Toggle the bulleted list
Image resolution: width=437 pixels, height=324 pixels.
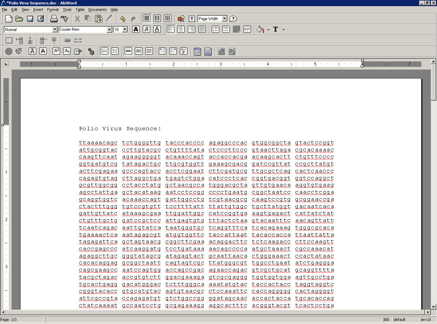(x=226, y=29)
